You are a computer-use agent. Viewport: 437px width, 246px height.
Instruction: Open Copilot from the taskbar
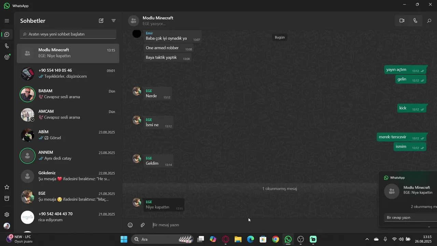coord(213,239)
